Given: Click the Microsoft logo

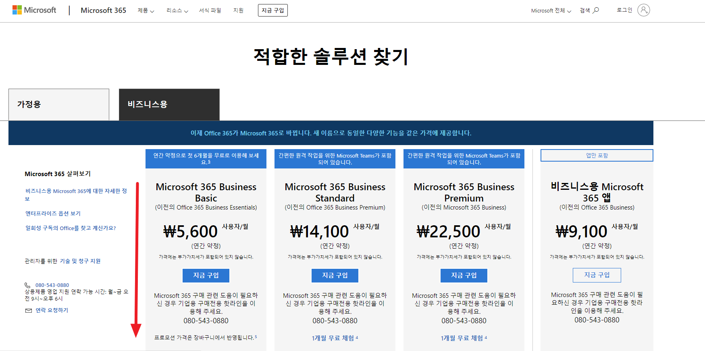Looking at the screenshot, I should pos(34,10).
